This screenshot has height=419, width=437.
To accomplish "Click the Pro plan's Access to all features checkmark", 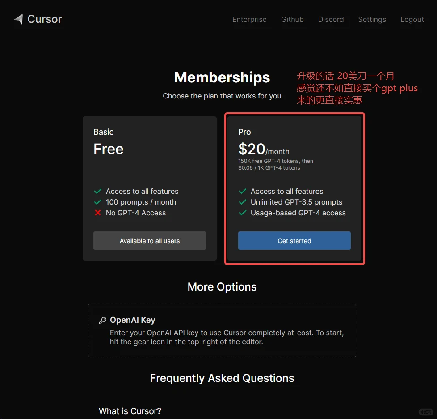I will (x=243, y=192).
